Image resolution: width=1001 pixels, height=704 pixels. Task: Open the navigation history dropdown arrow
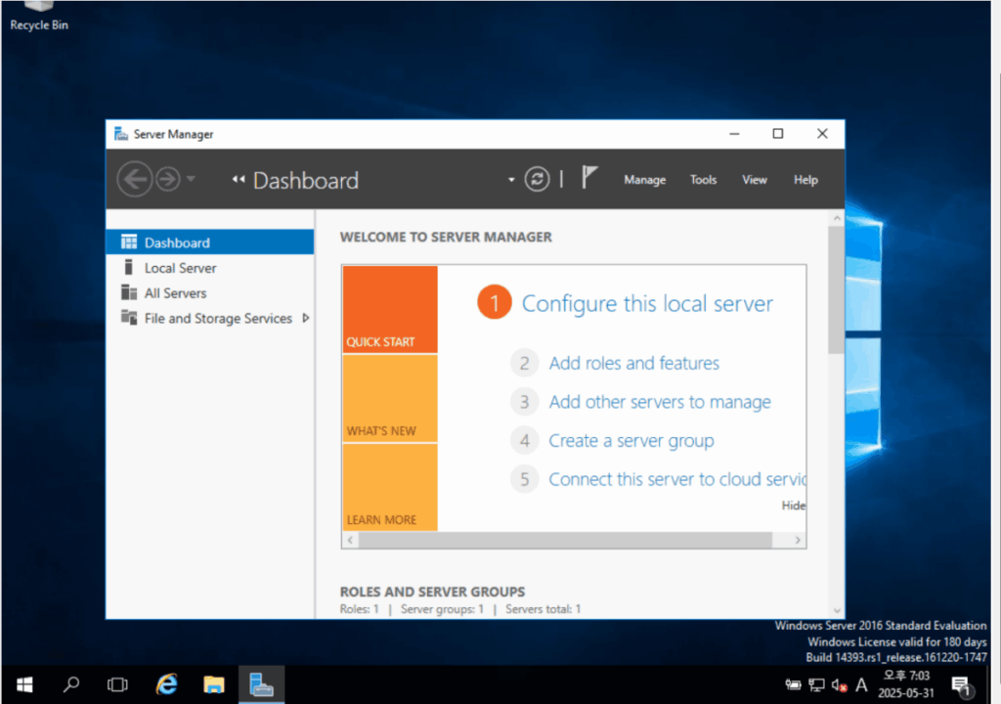coord(191,179)
